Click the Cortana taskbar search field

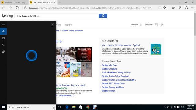[30, 107]
